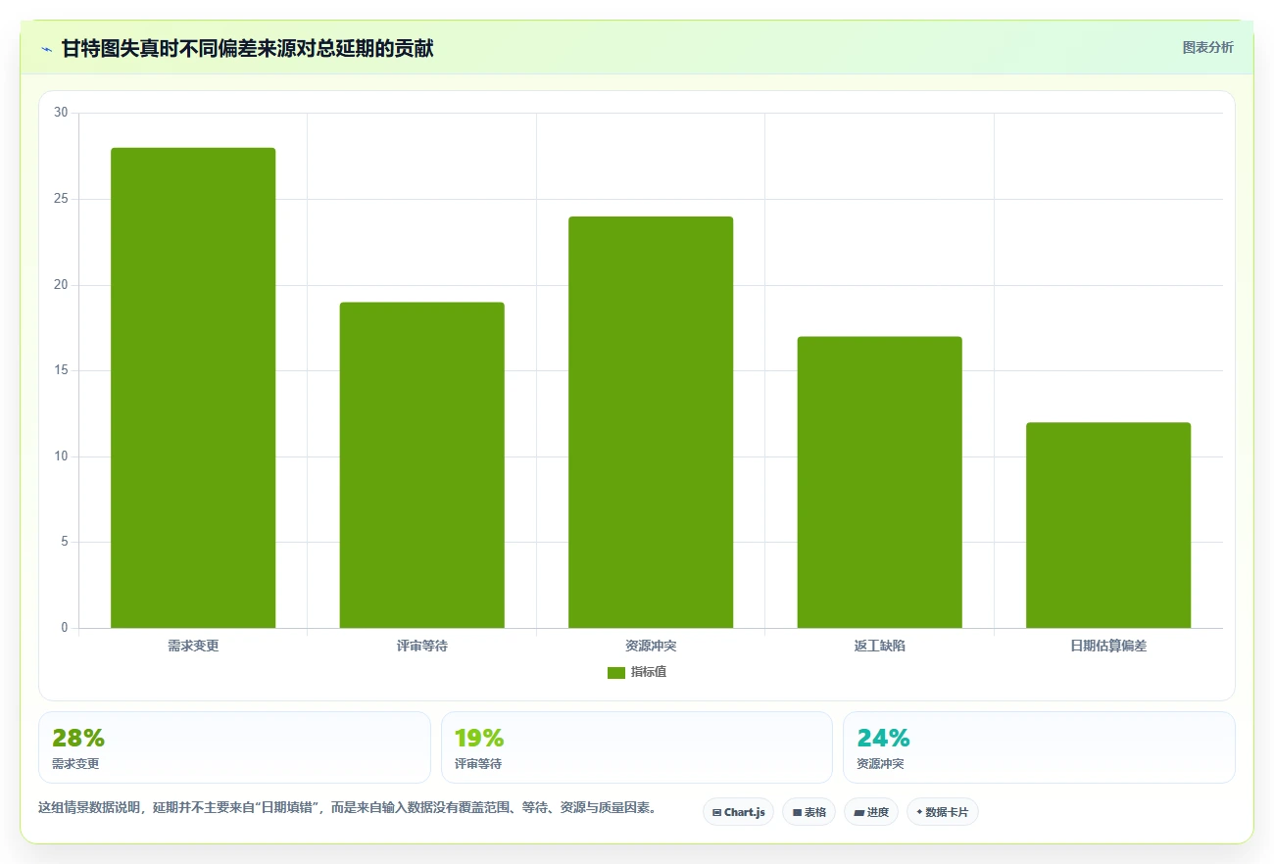Click the 需求变更 bar in the chart
The height and width of the screenshot is (864, 1274).
click(x=193, y=388)
